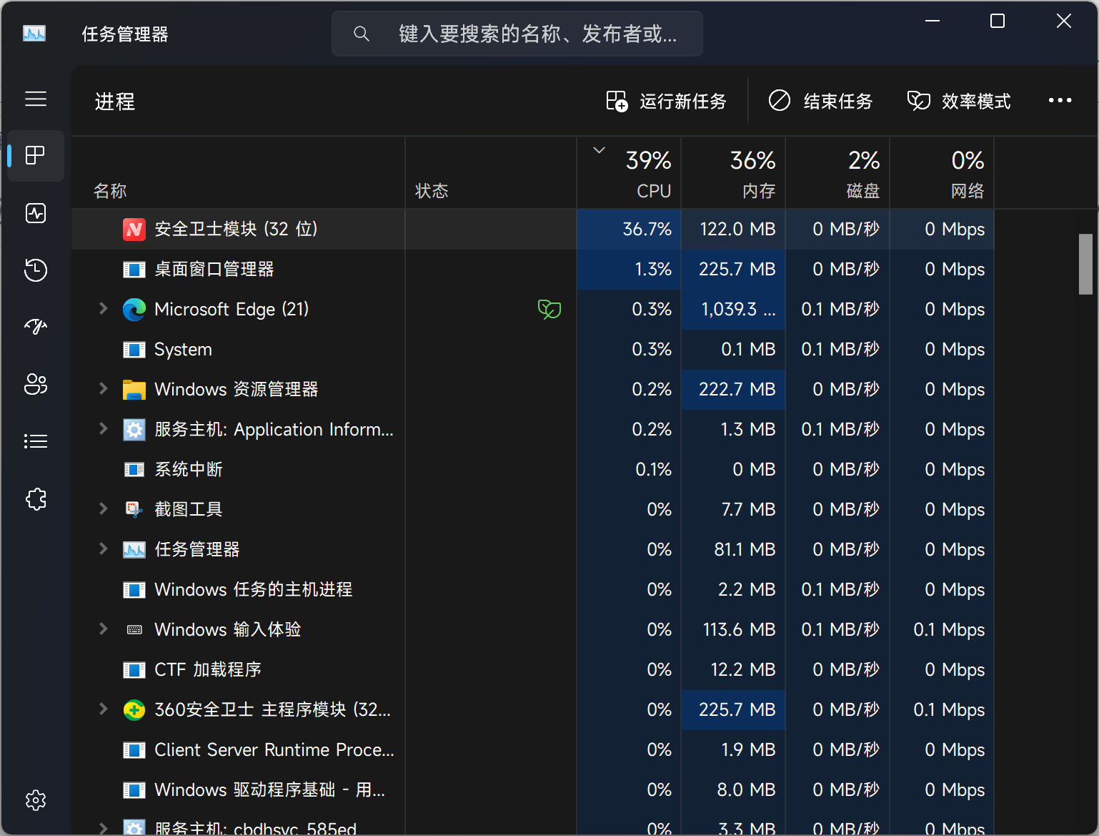The width and height of the screenshot is (1099, 836).
Task: Maximize the Task Manager window
Action: (x=998, y=21)
